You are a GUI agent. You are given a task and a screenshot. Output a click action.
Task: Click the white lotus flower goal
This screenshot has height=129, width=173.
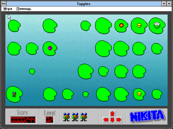(x=157, y=25)
